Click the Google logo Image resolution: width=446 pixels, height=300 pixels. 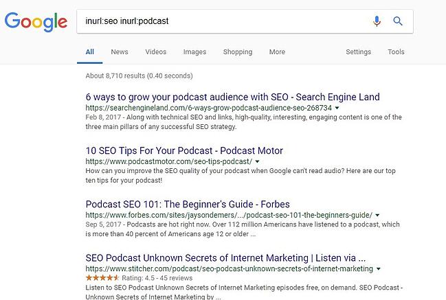tap(37, 21)
